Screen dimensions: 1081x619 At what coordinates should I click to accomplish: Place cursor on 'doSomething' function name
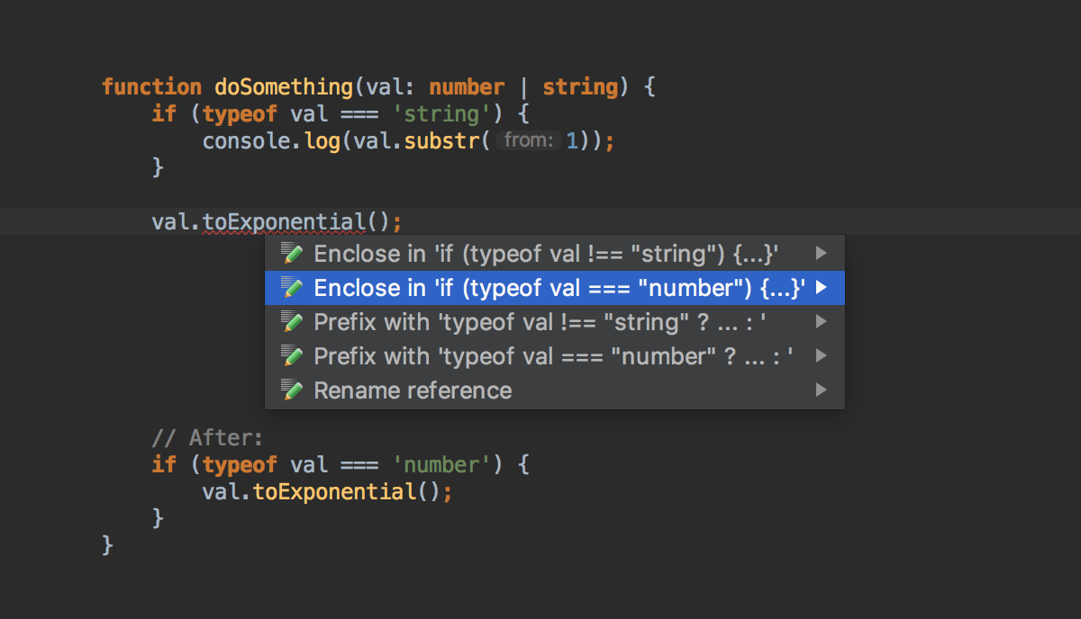(284, 87)
